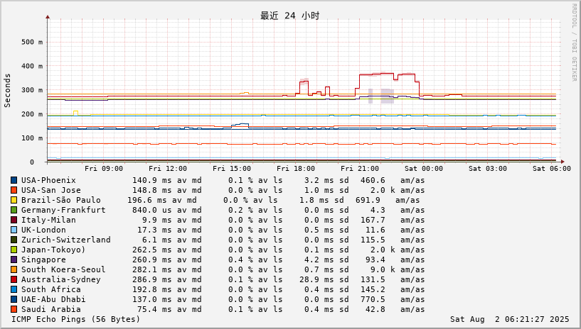Viewport: 581px width, 329px height.
Task: Click the Saudi Arabia orange-red swatch
Action: point(14,309)
